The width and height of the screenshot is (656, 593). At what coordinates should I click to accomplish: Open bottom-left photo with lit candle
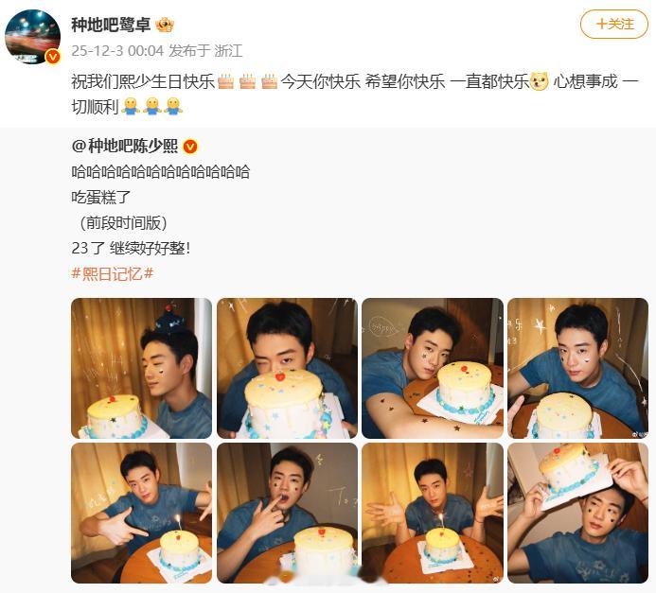point(141,514)
